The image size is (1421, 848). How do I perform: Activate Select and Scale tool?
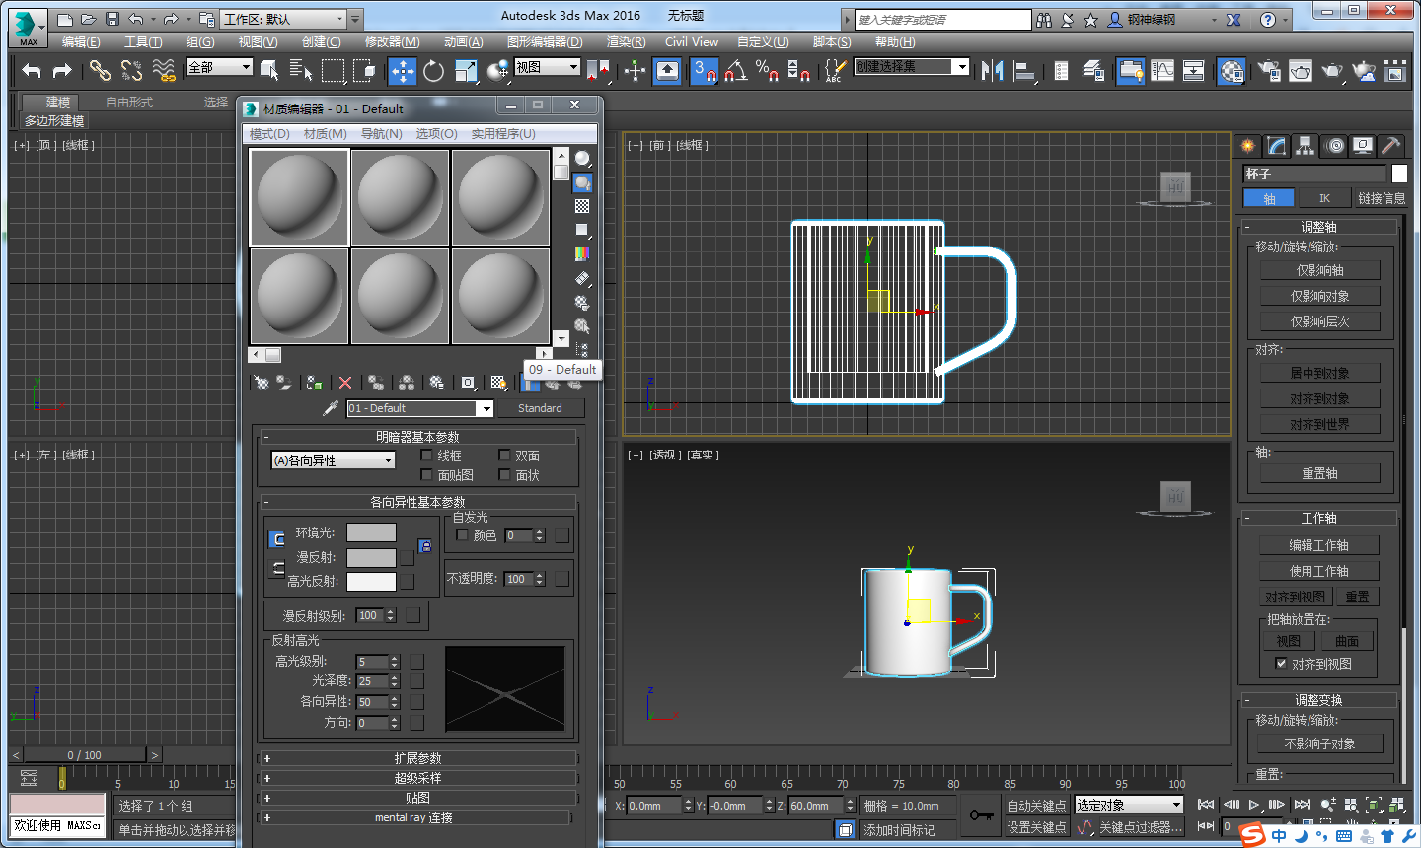pyautogui.click(x=466, y=70)
